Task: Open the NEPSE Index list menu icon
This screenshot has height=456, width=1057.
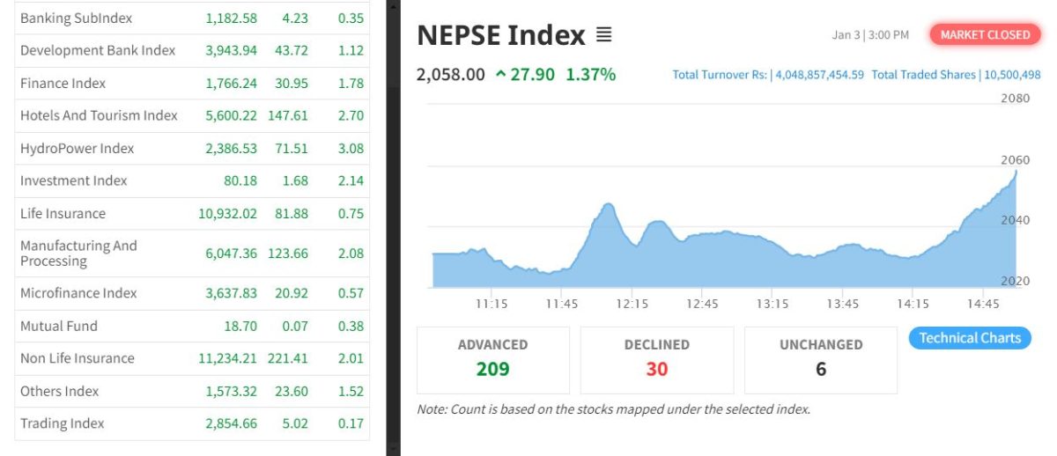Action: [603, 35]
